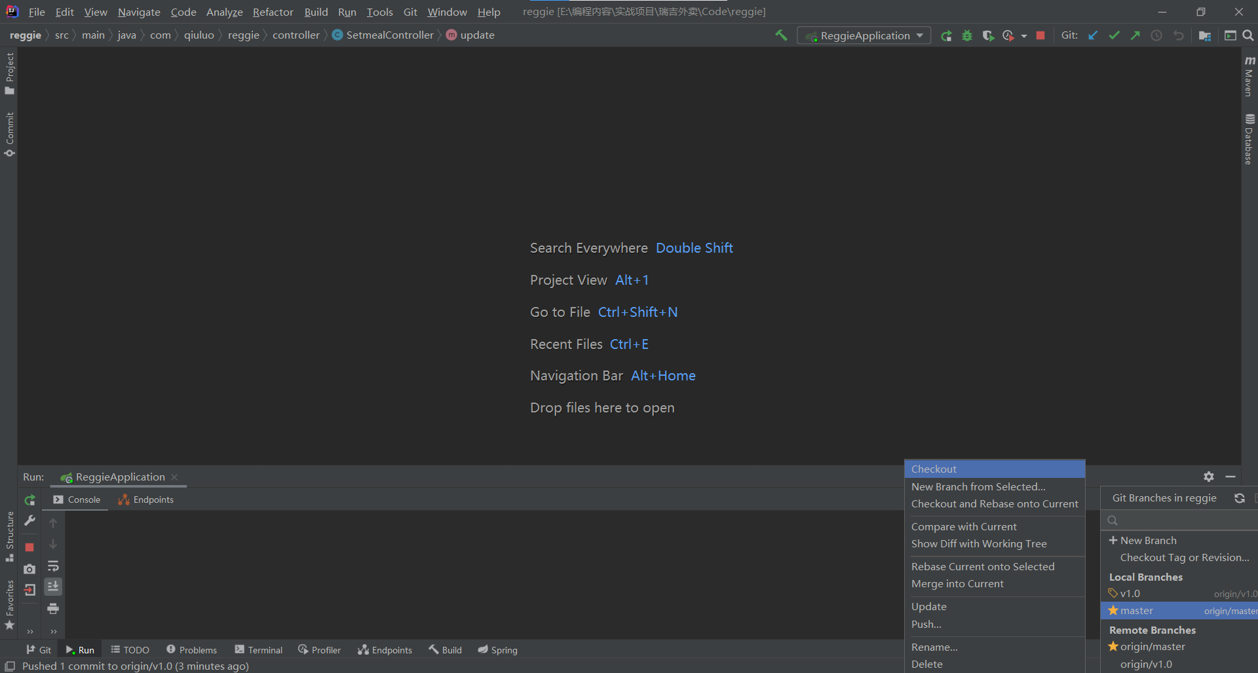The width and height of the screenshot is (1258, 673).
Task: Click the Build Project hammer icon
Action: point(781,35)
